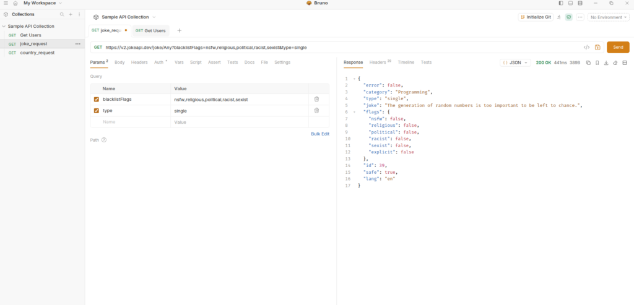634x305 pixels.
Task: Uncheck the type query parameter
Action: 96,111
